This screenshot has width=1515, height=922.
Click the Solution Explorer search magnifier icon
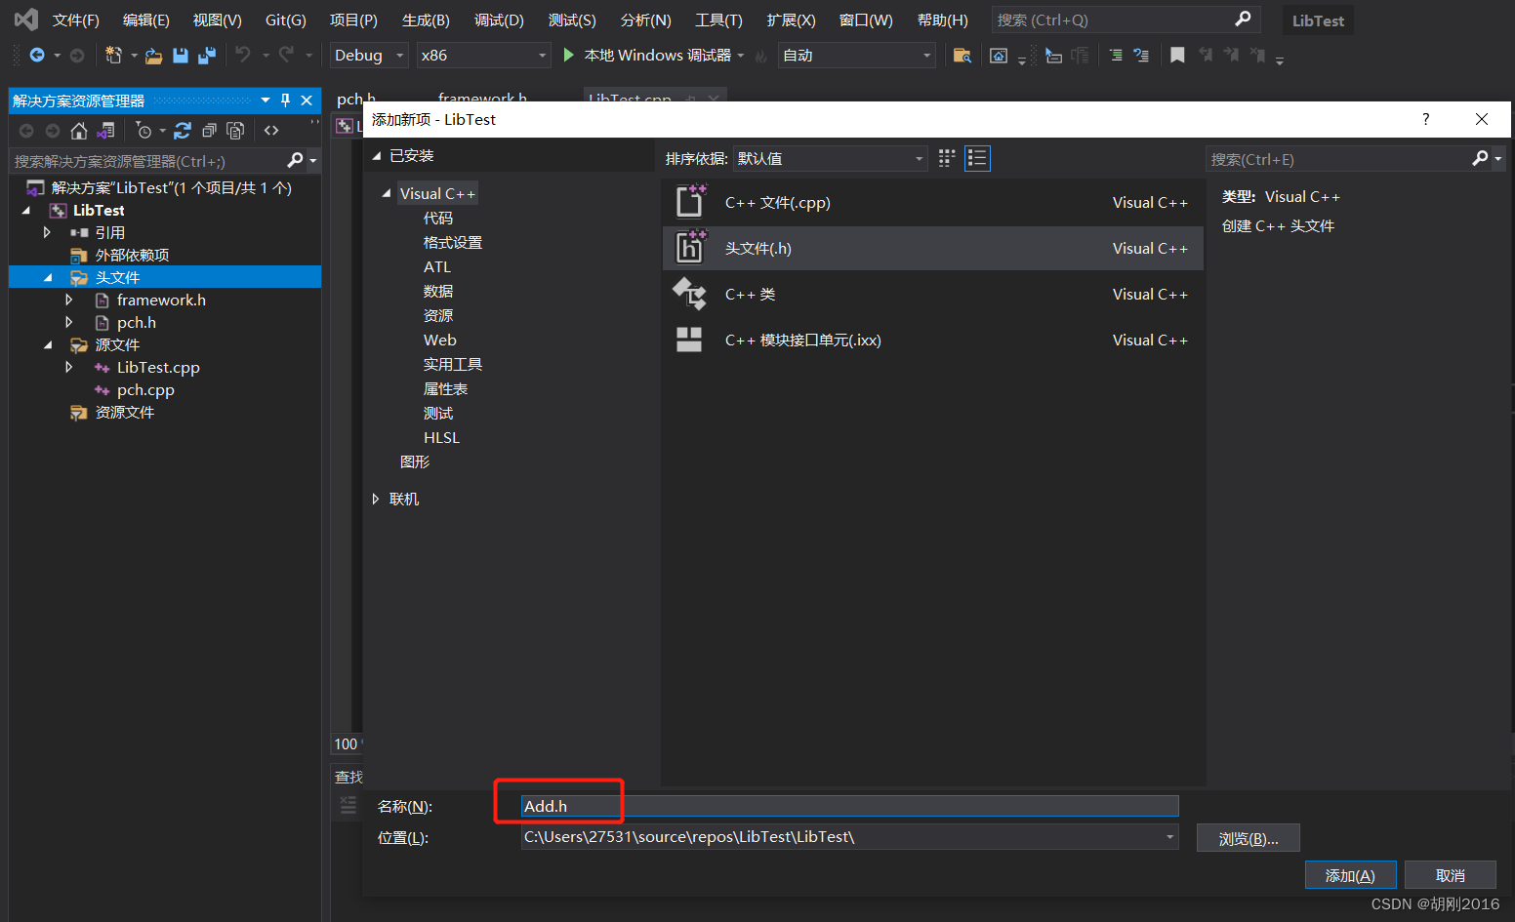point(295,160)
